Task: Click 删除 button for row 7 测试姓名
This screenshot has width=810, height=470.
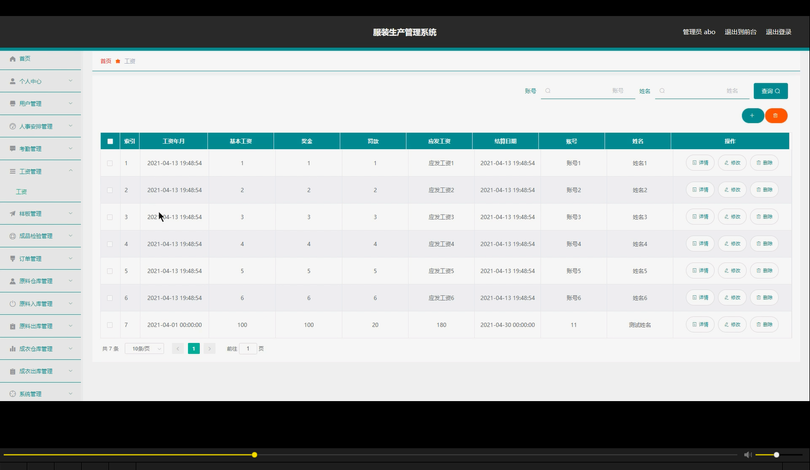Action: [x=764, y=325]
